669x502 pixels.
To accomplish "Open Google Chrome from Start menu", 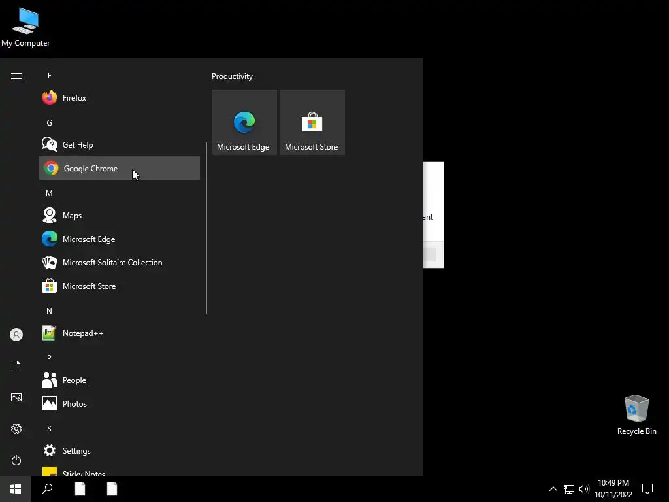I will (120, 168).
